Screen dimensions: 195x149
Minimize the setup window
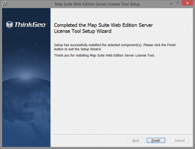tap(171, 4)
